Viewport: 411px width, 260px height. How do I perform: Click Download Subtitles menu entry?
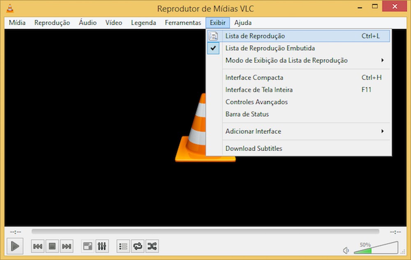pyautogui.click(x=254, y=148)
